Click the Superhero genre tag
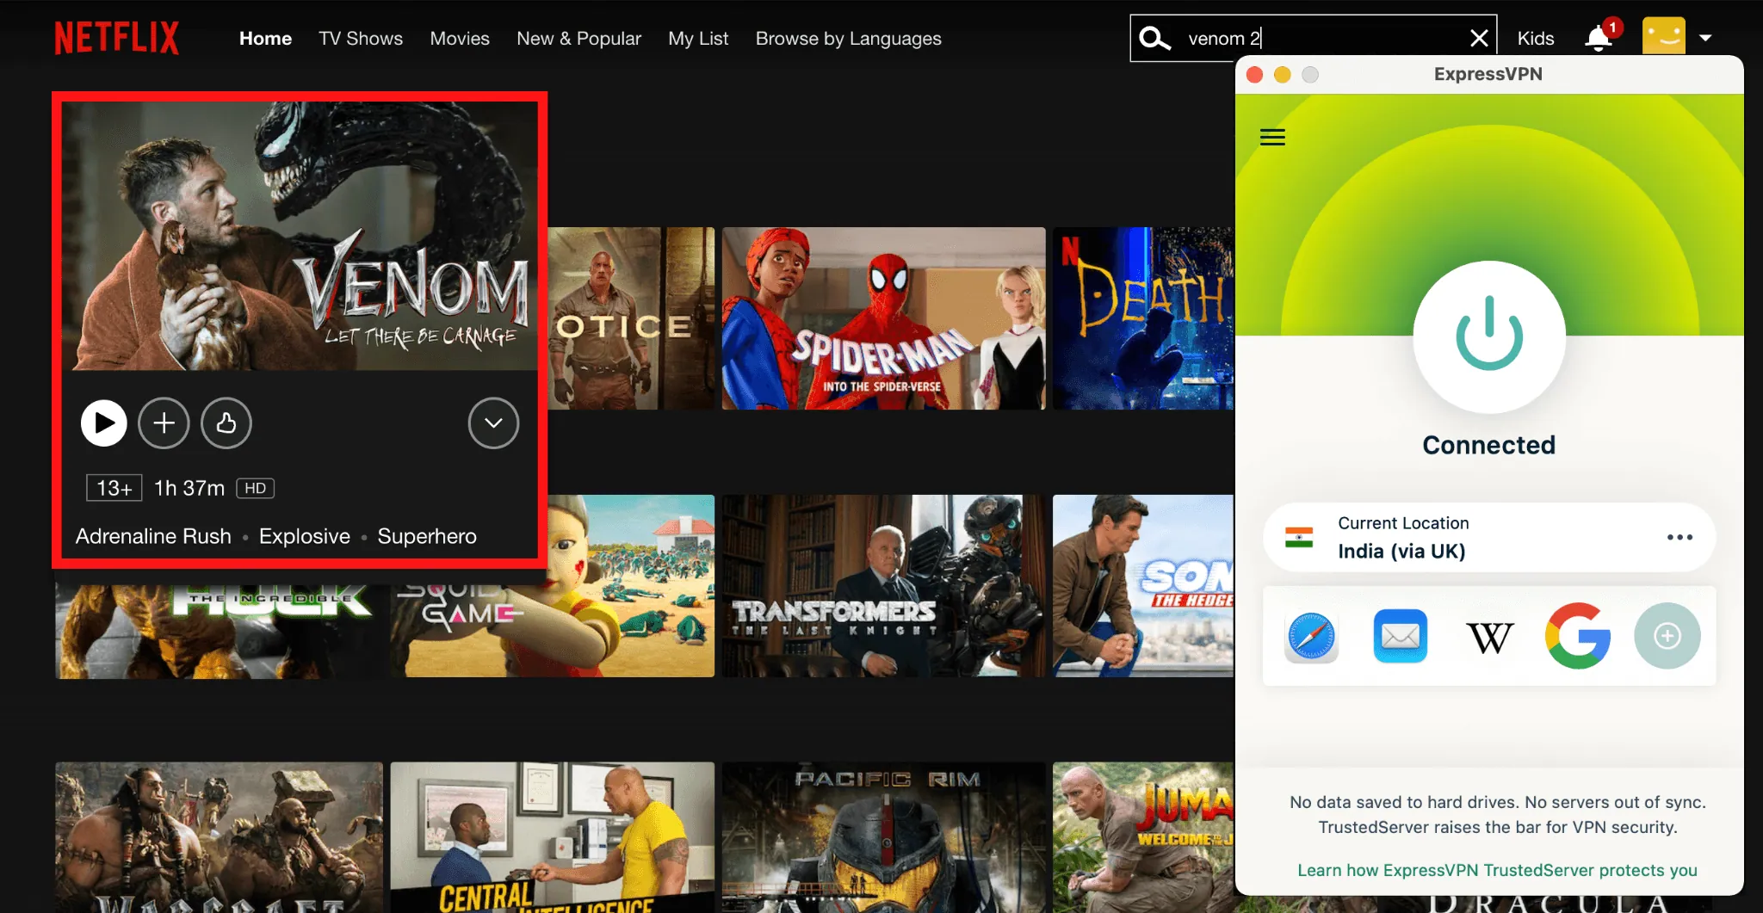This screenshot has height=913, width=1763. (x=427, y=536)
